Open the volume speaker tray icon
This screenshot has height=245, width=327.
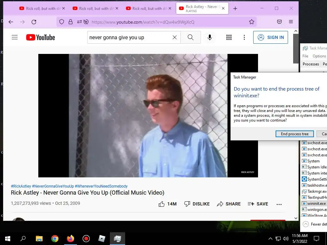(286, 239)
